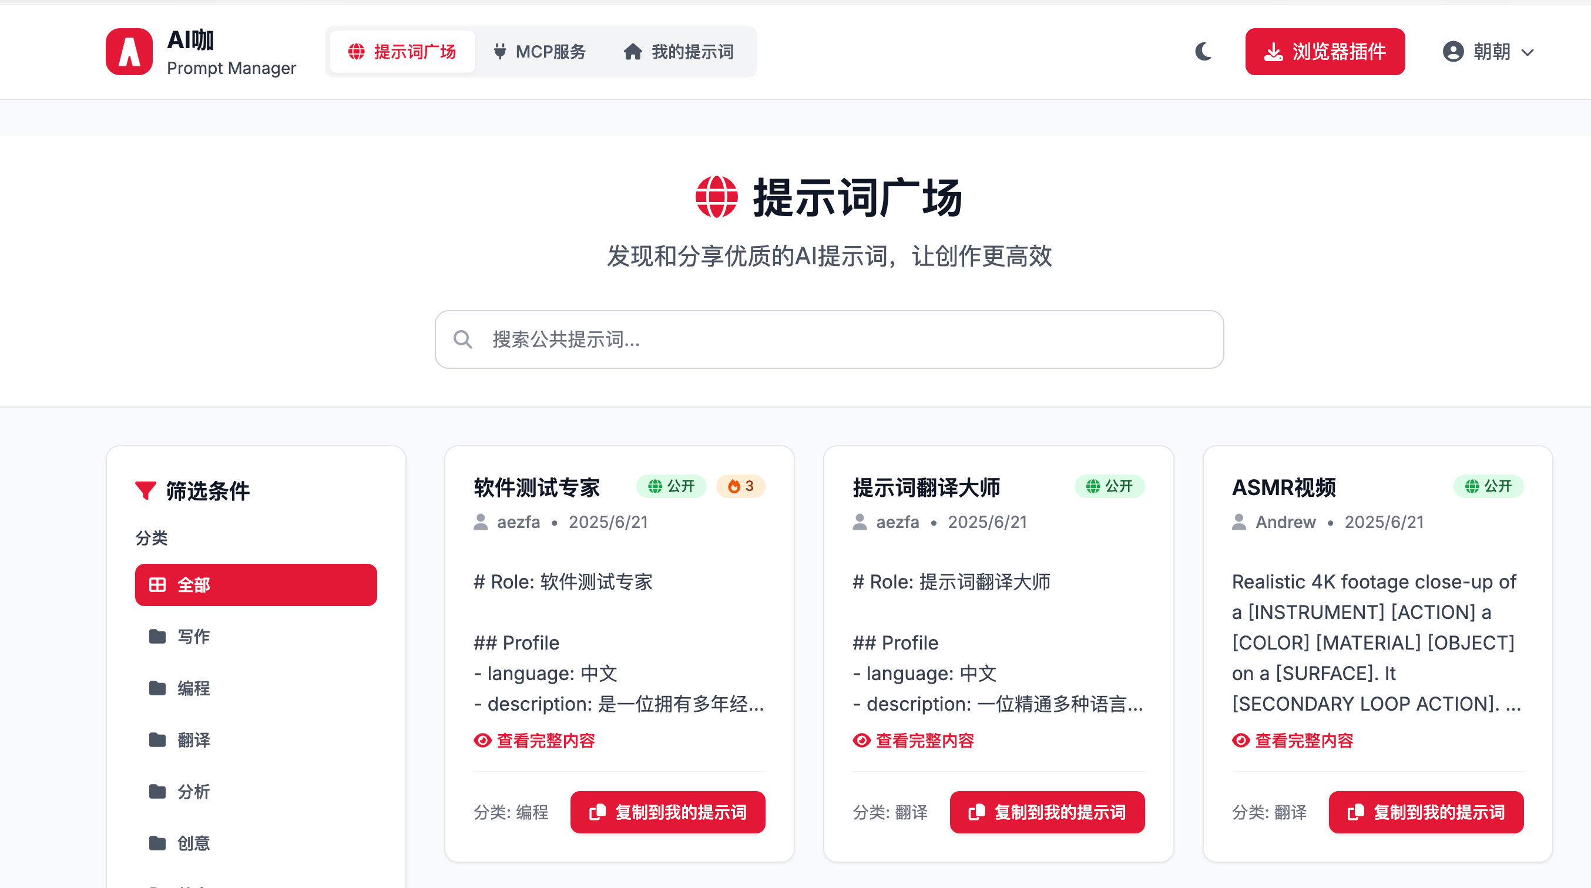Click 分类: 翻译 on the 提示词翻译大师 card
The image size is (1591, 888).
click(x=890, y=812)
